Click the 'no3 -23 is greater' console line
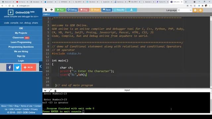212x119 pixels. click(55, 103)
